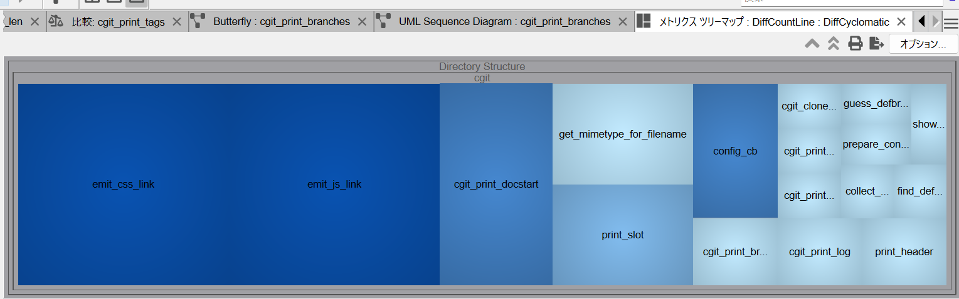Click the double up-chevron icon
Screen dimensions: 959x299
click(x=834, y=44)
